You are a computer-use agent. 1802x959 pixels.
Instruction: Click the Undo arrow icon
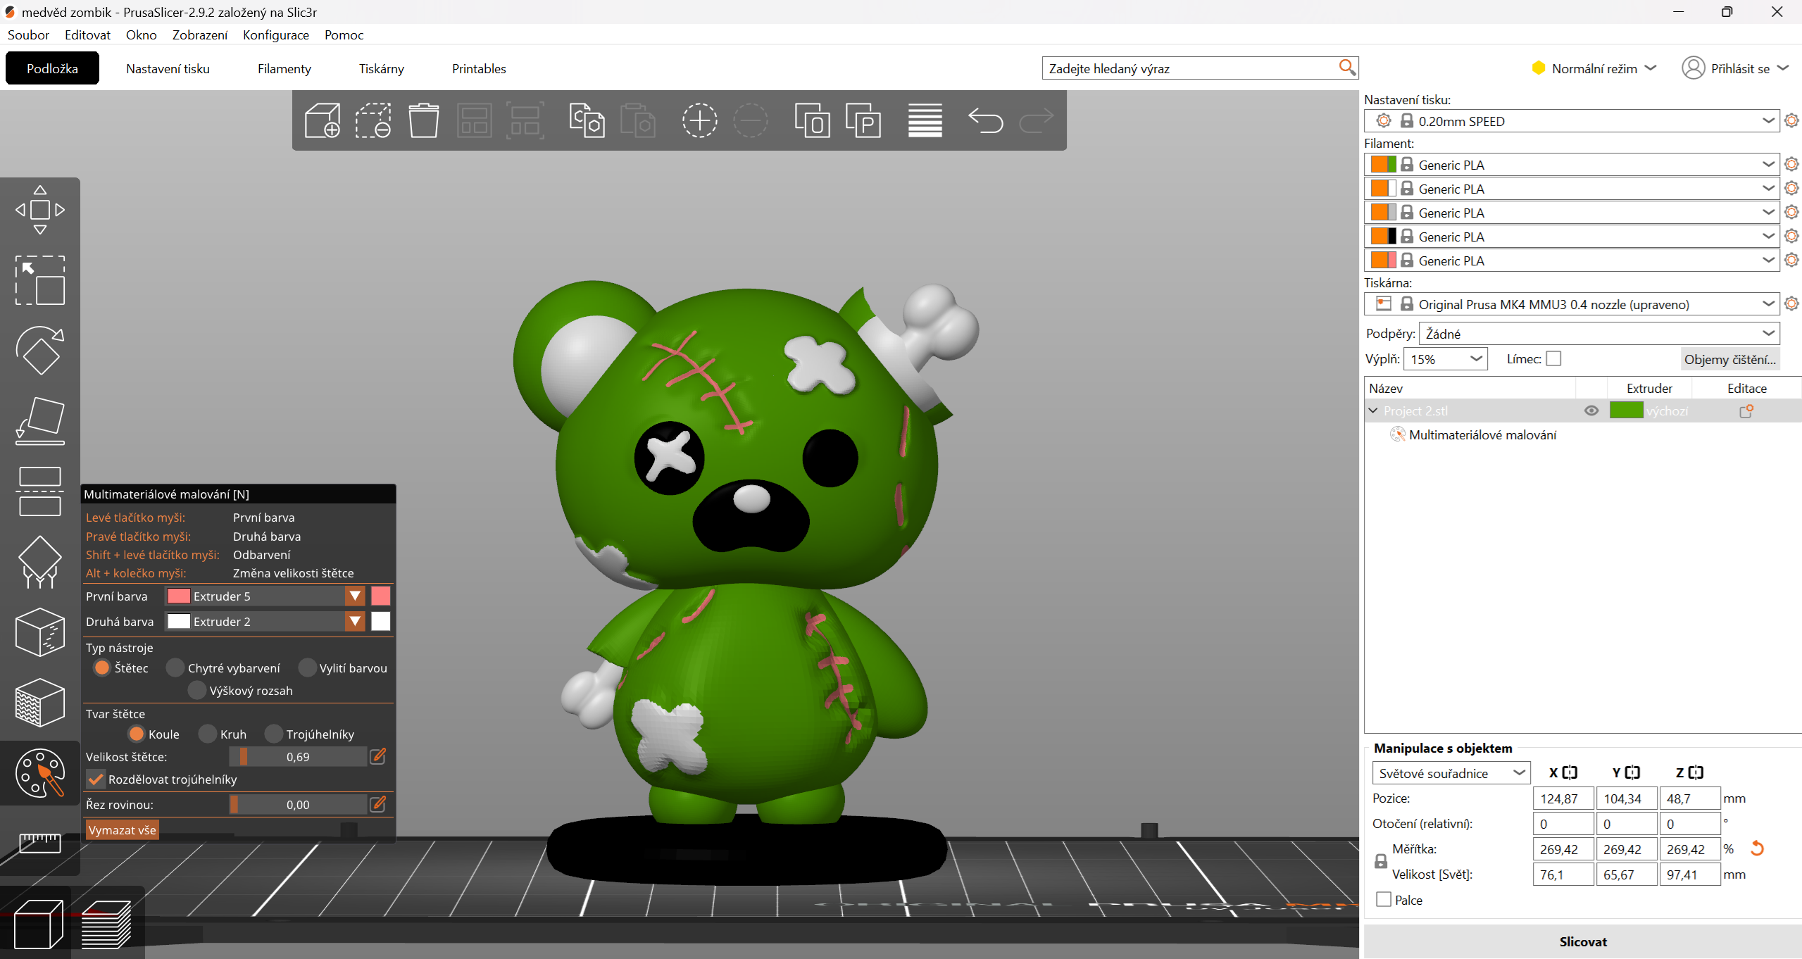pos(985,120)
